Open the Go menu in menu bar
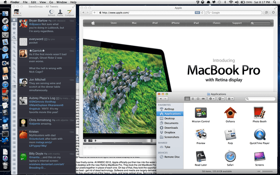This screenshot has height=175, width=280. pos(51,2)
